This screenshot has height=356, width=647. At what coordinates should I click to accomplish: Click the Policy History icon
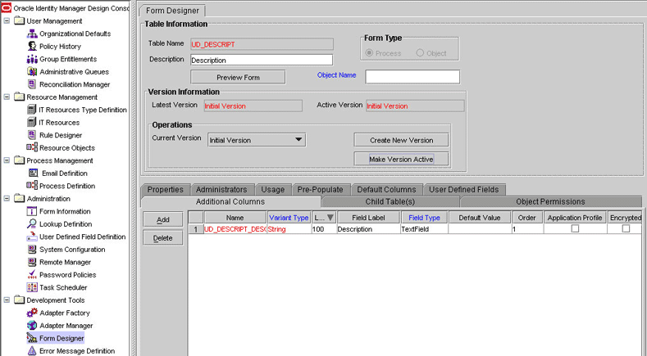(x=32, y=46)
